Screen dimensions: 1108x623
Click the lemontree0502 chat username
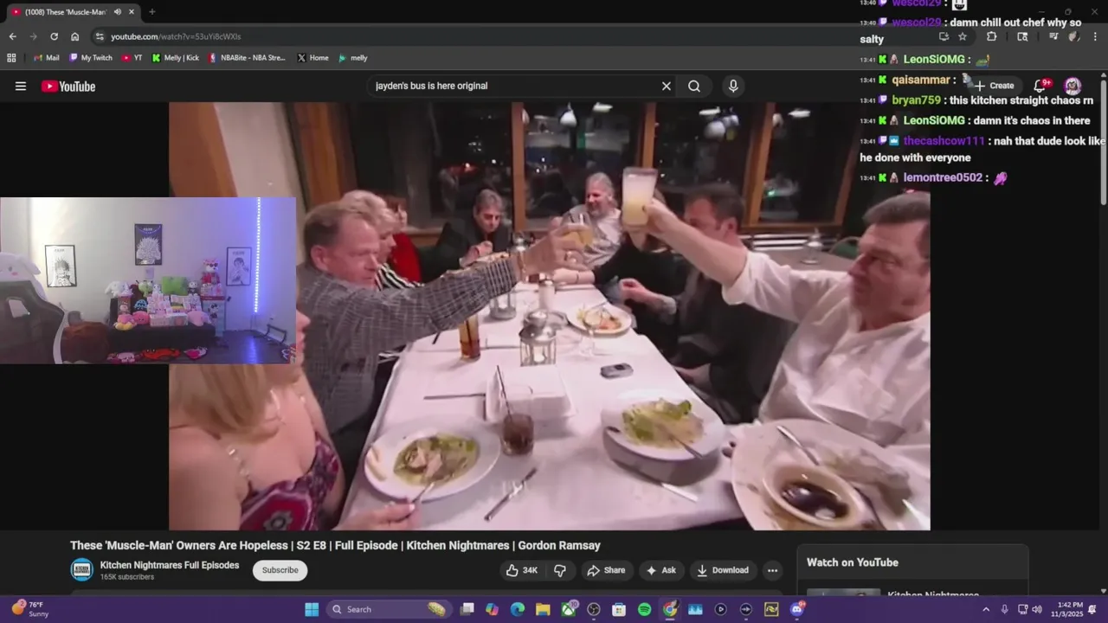click(x=943, y=177)
